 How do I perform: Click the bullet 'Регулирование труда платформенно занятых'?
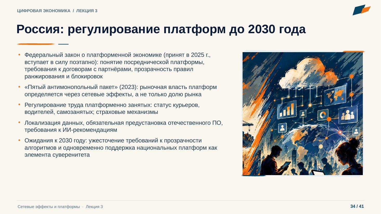pos(112,108)
